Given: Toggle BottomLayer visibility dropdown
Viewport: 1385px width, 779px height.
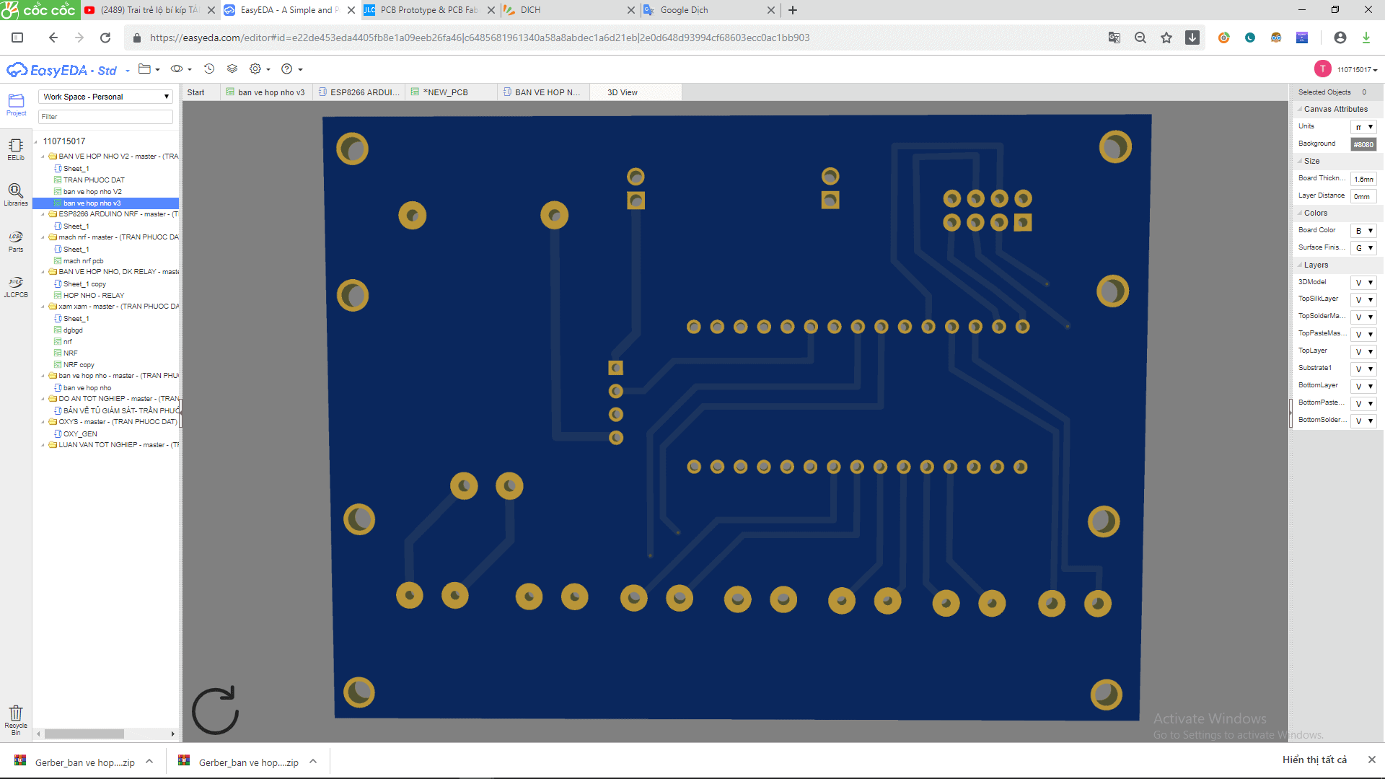Looking at the screenshot, I should pos(1363,387).
